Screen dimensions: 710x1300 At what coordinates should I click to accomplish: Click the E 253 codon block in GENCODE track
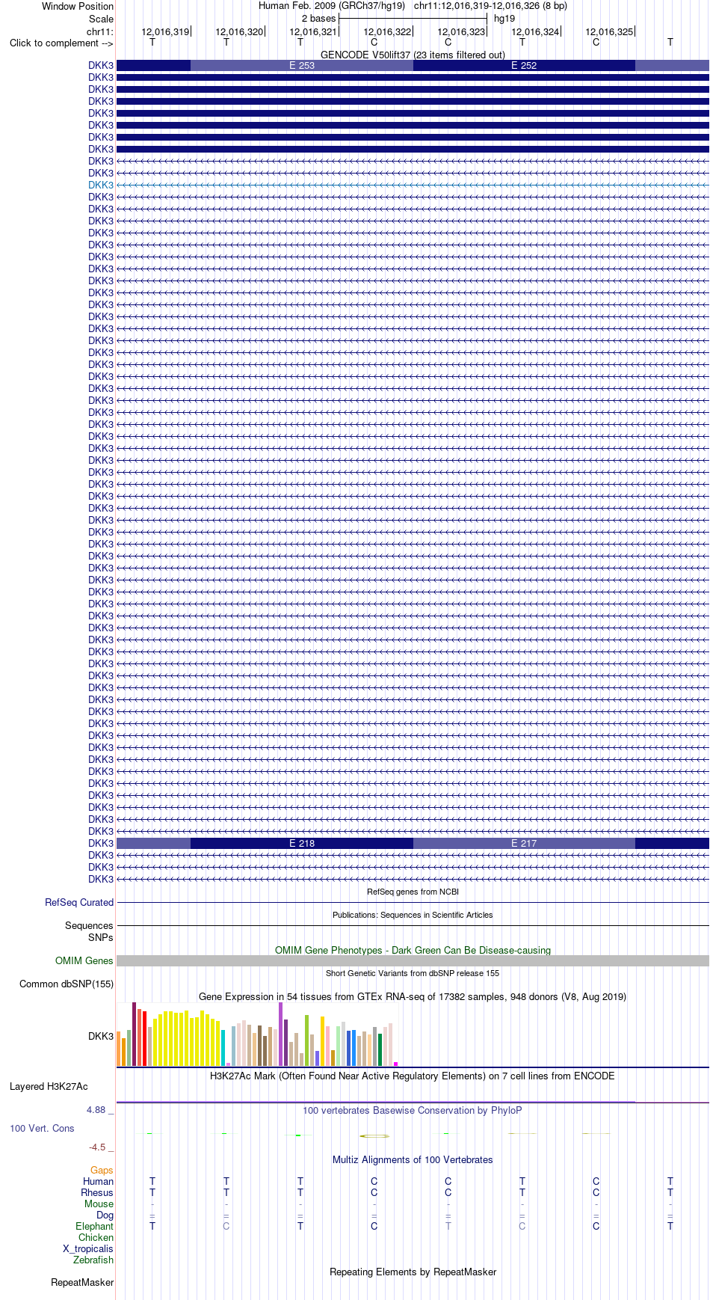click(302, 65)
